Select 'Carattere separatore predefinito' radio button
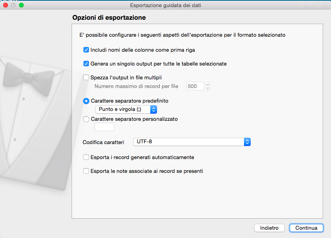Viewport: 331px width, 238px height. point(86,101)
